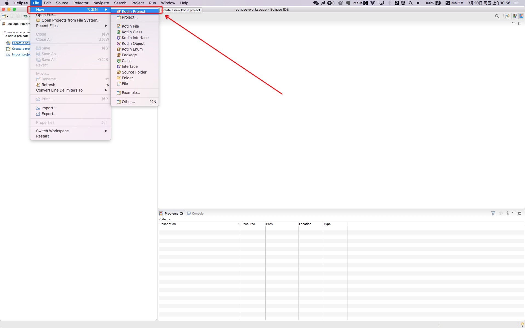Open the Edit menu

click(47, 3)
